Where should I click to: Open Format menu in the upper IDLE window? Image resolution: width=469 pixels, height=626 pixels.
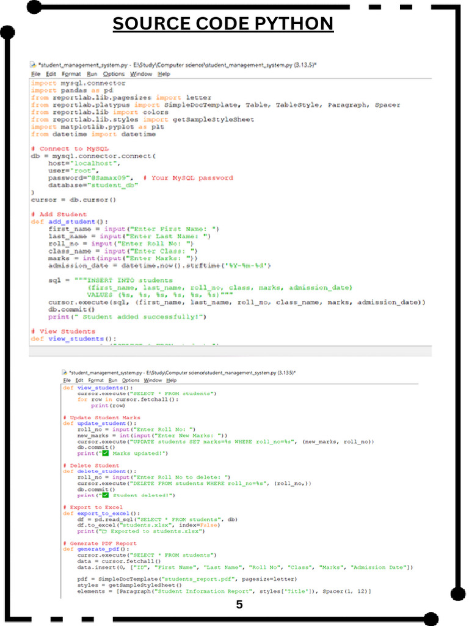pos(71,74)
